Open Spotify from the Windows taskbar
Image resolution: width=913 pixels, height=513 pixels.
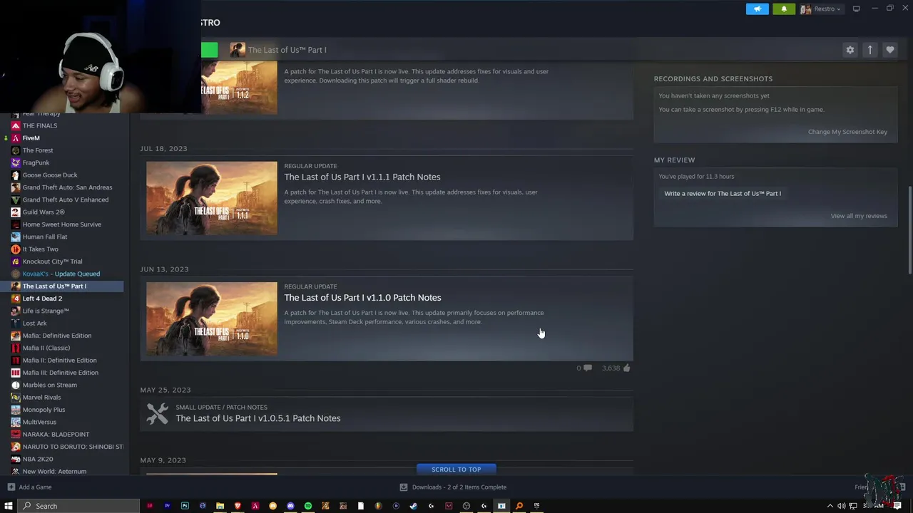[x=308, y=506]
